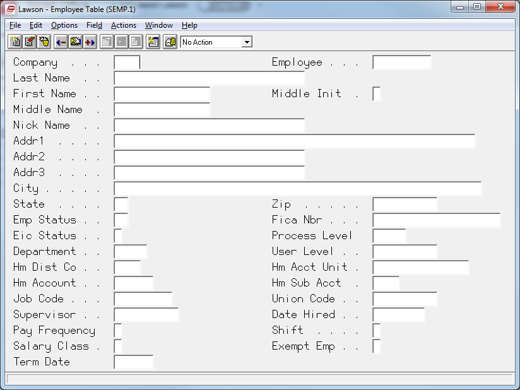The image size is (520, 390).
Task: Click into the Addr3 field
Action: point(210,173)
